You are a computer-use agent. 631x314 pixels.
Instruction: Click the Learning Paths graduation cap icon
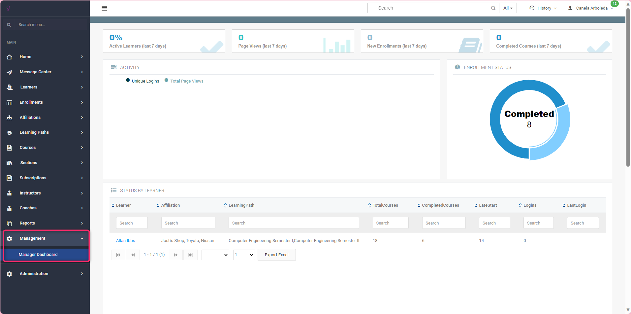tap(10, 132)
